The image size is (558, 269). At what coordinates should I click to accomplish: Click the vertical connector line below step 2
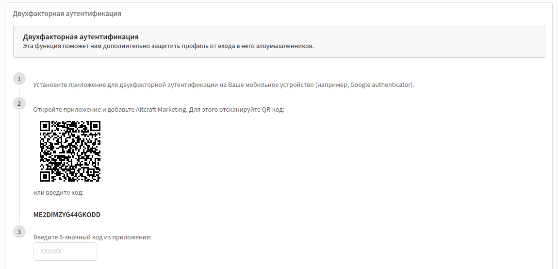click(19, 168)
